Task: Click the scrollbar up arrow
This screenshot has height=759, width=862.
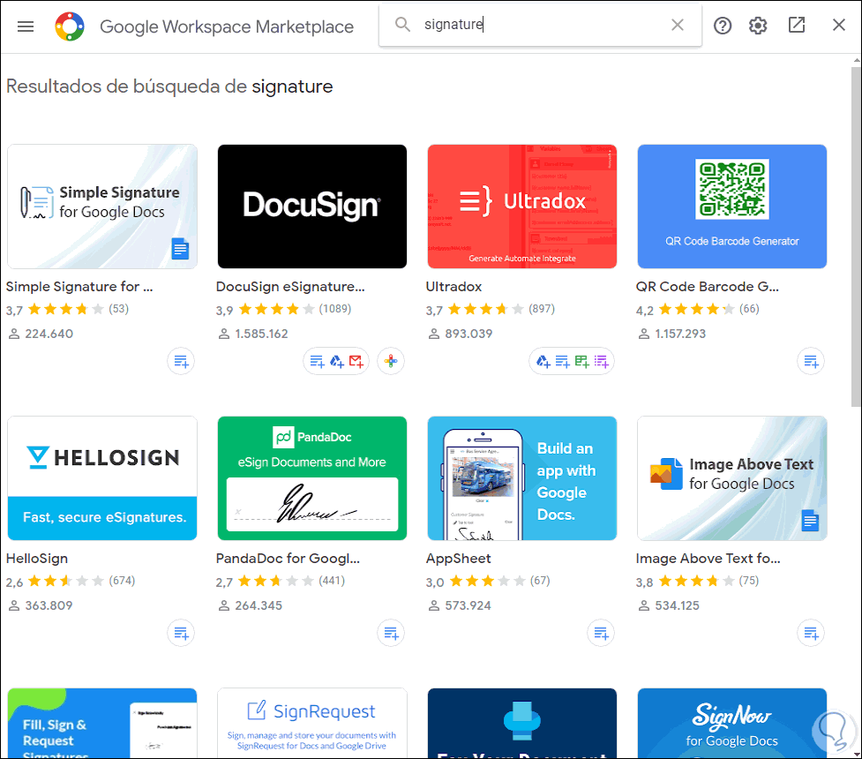Action: pyautogui.click(x=856, y=59)
